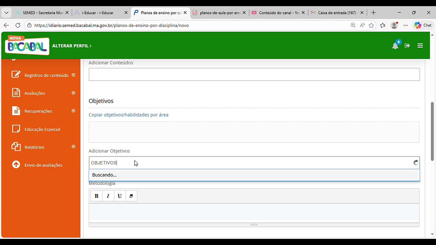Click the objectives list box under Copiar link

pyautogui.click(x=254, y=132)
